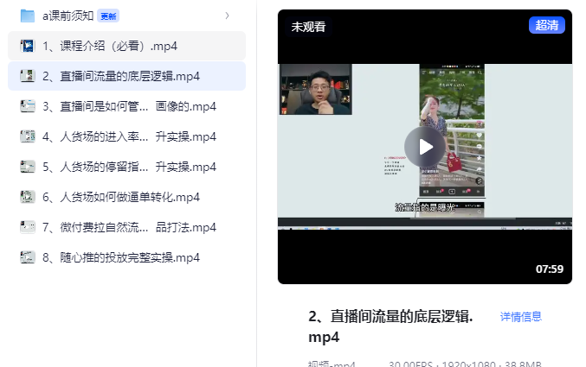Click thumbnail icon of file 6 video

[x=28, y=197]
